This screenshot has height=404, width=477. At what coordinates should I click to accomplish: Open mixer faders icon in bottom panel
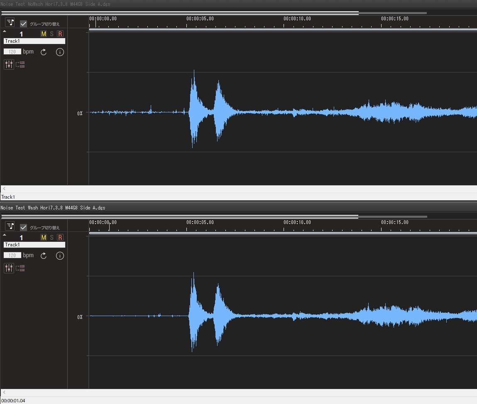pyautogui.click(x=9, y=268)
